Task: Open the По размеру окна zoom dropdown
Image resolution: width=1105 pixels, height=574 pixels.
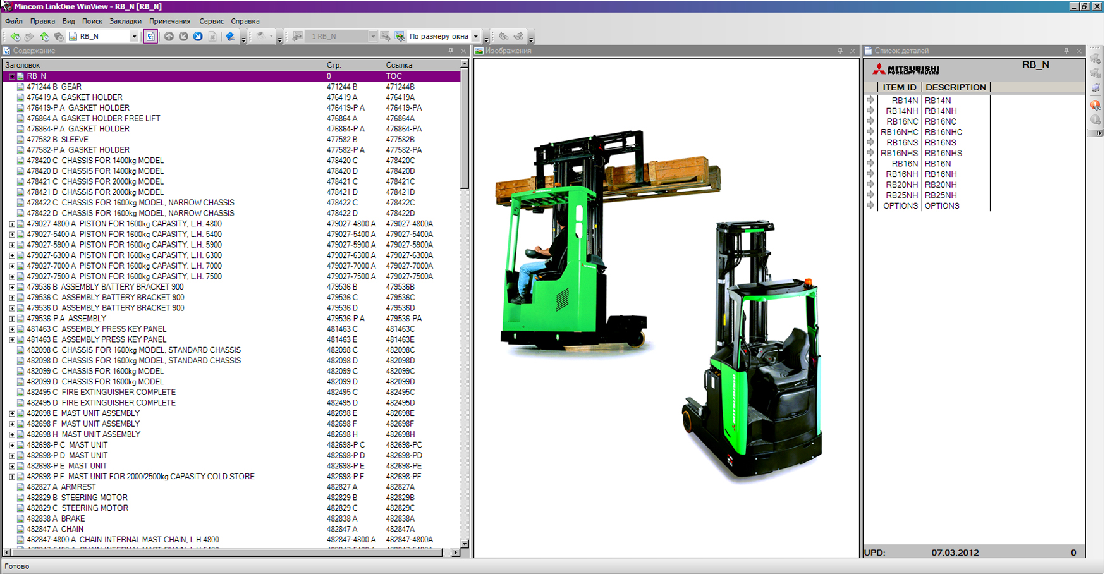Action: pos(476,37)
